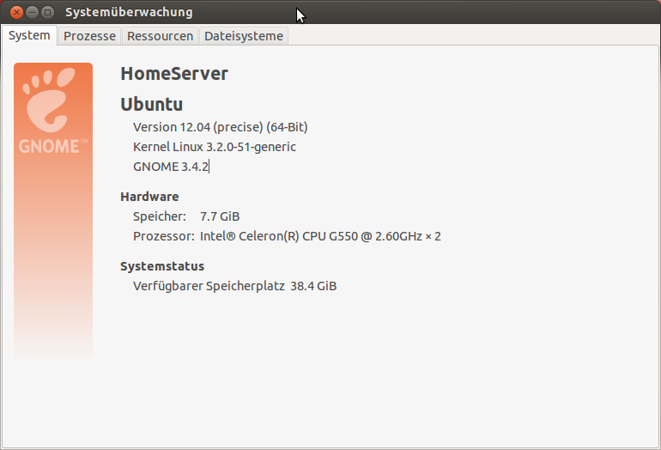Click the 38.4 GiB disk space value
The height and width of the screenshot is (450, 661).
[x=313, y=286]
